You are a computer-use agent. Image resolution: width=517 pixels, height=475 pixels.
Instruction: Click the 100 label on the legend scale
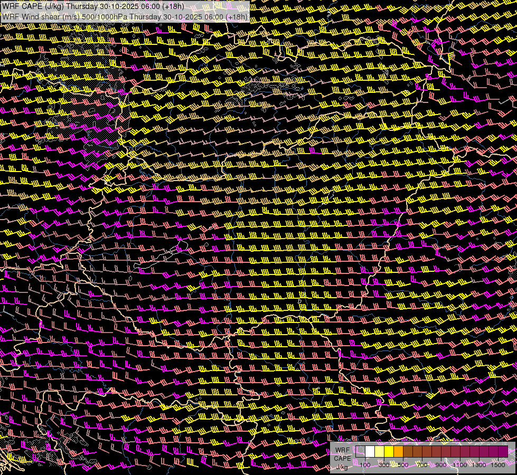365,465
